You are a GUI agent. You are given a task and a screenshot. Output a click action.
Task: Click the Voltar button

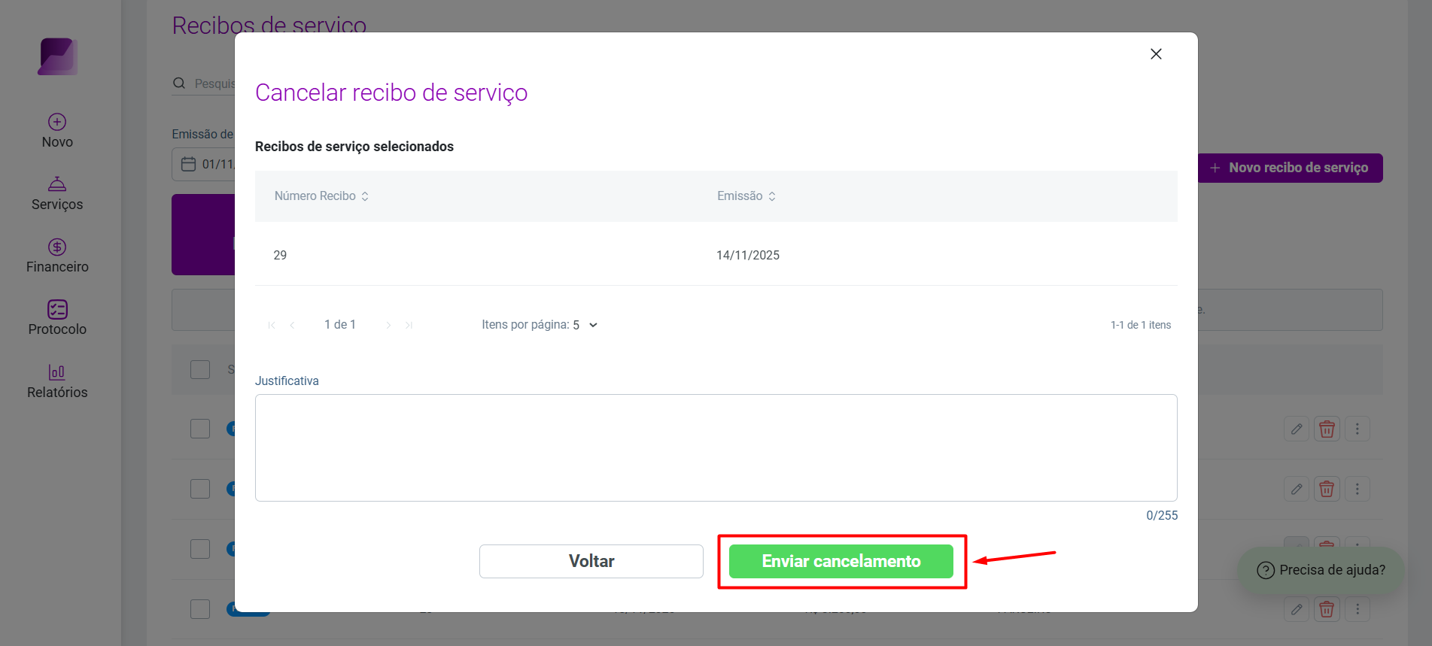pos(591,561)
